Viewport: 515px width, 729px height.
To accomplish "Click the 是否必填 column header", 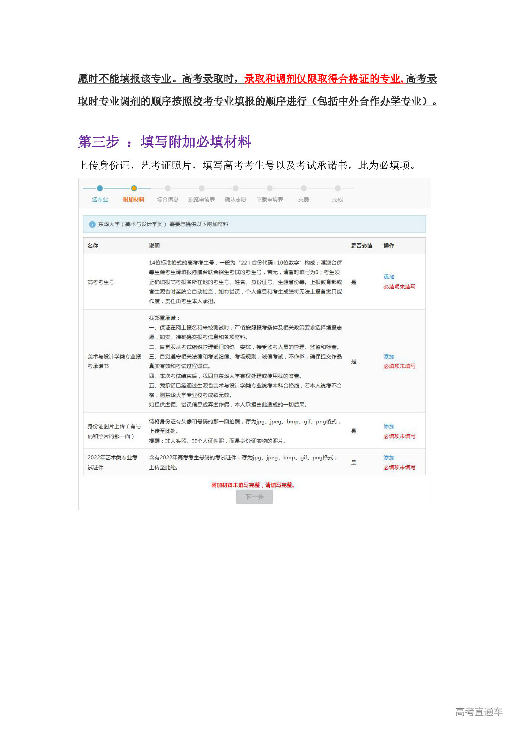I will point(361,246).
